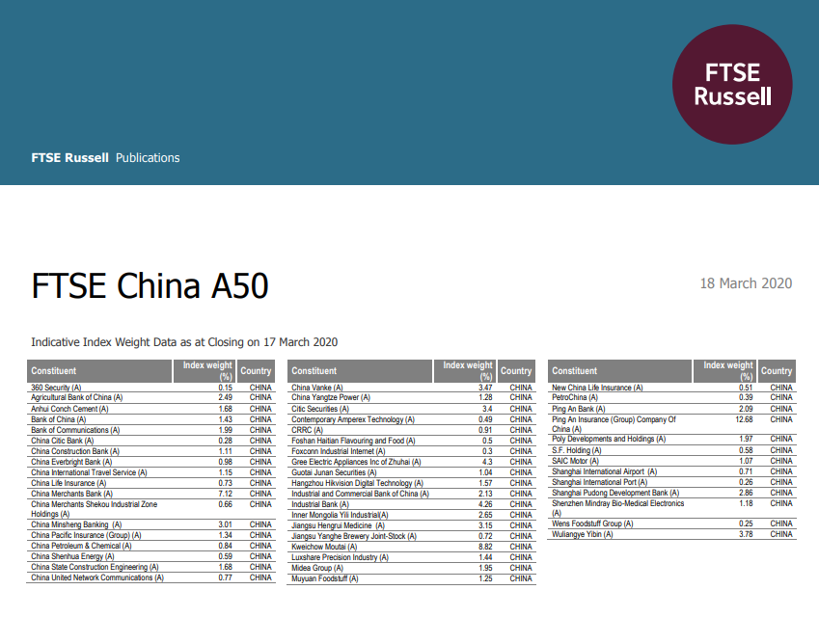819x617 pixels.
Task: Select the '360 Security (A)' row name
Action: (x=56, y=388)
